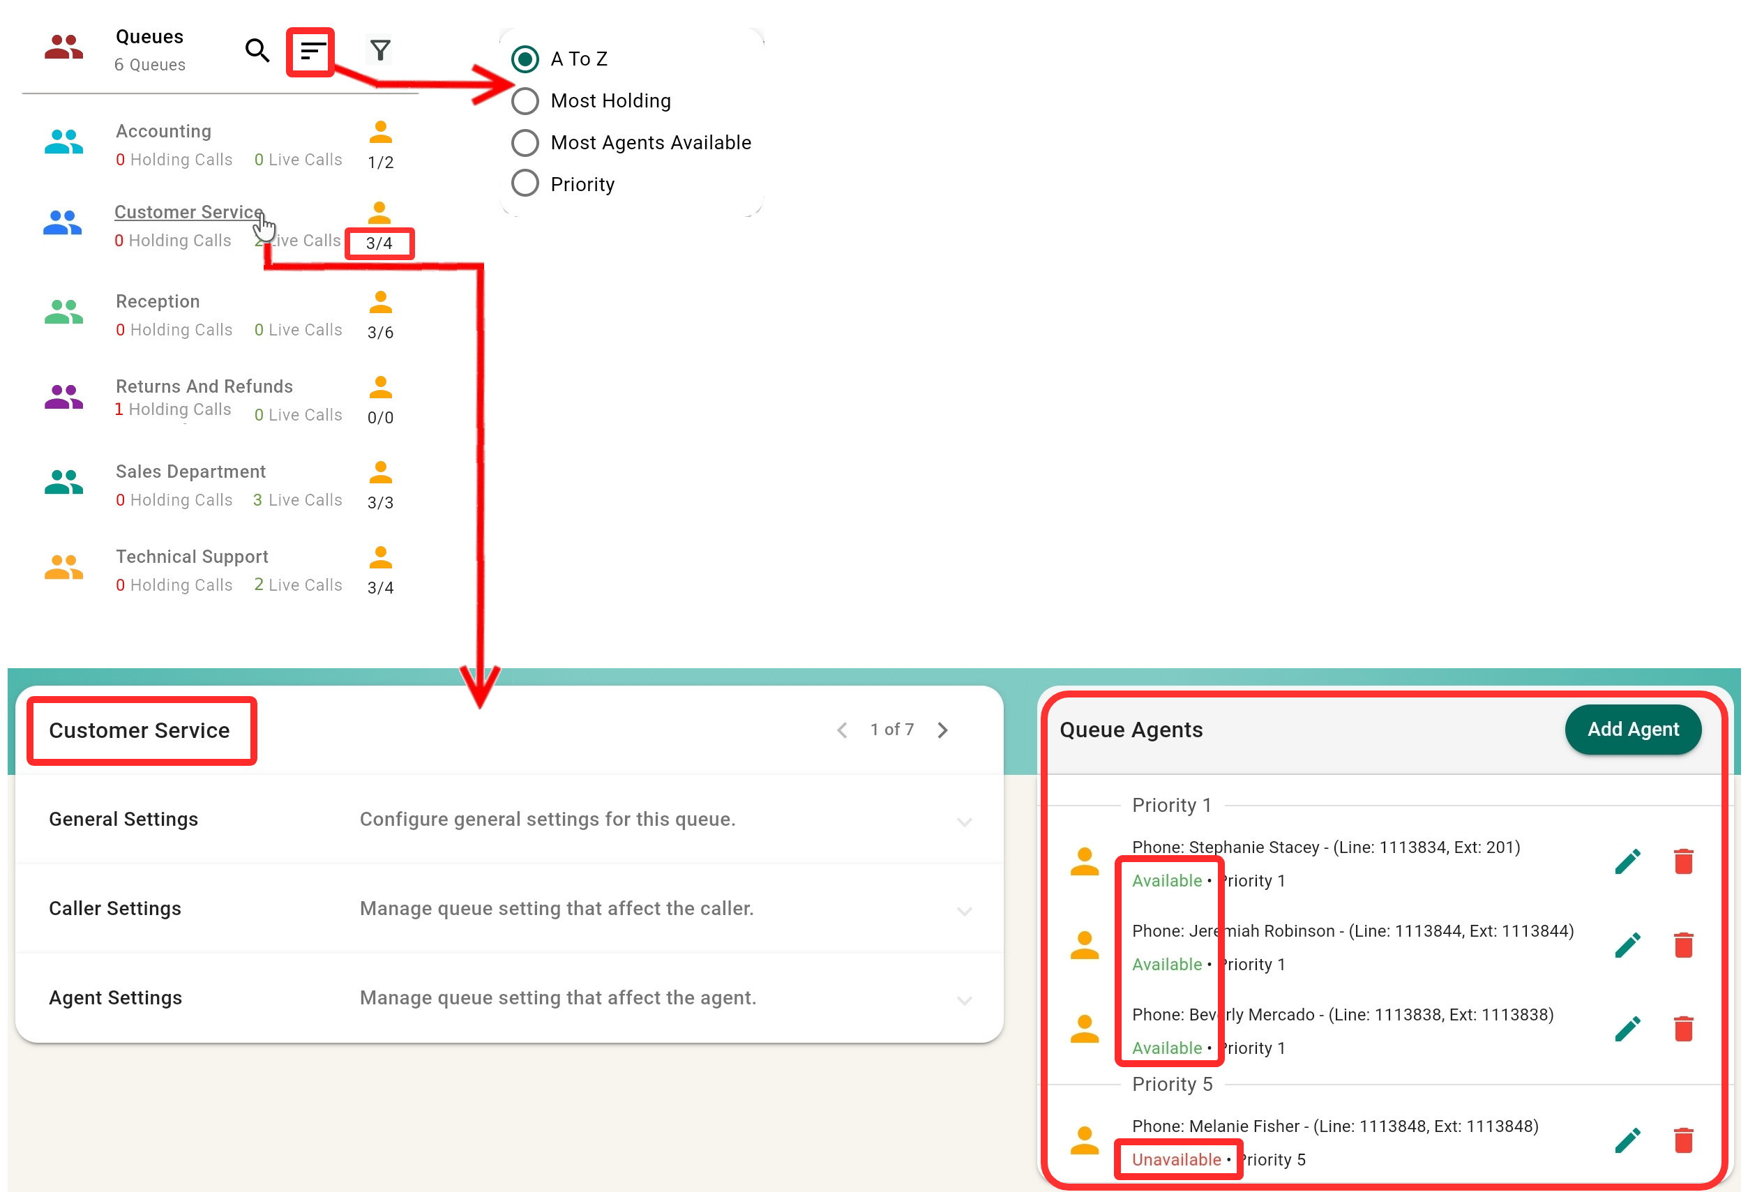Click the filter funnel icon
Screen dimensions: 1748x1192
(381, 50)
